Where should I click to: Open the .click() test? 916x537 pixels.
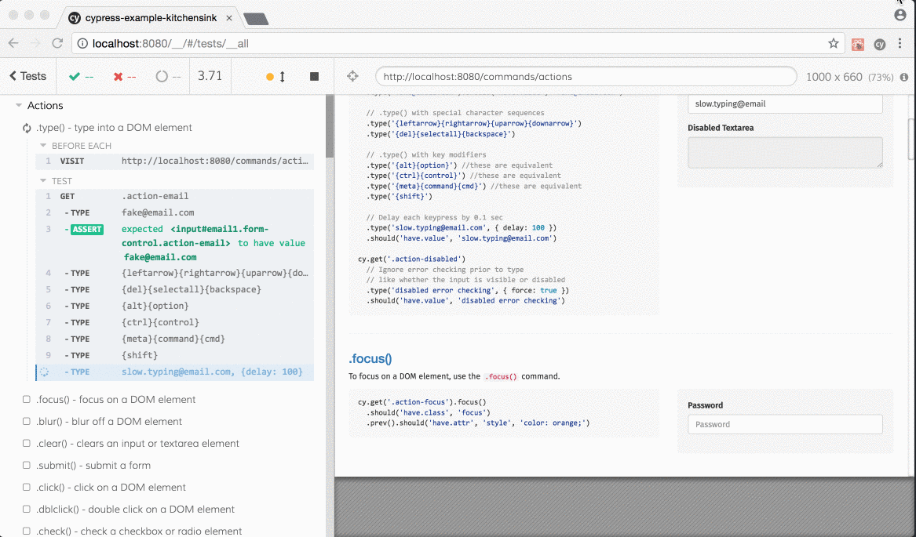[x=111, y=488]
